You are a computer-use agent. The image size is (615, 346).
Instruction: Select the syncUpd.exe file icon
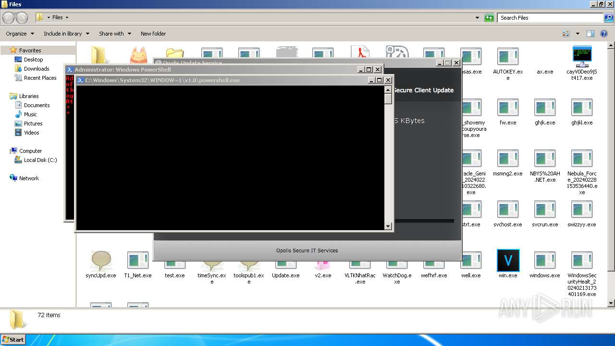(x=101, y=260)
